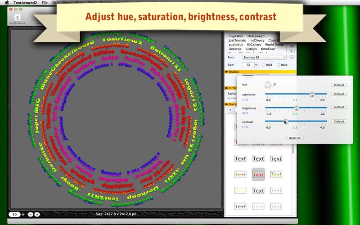The image size is (360, 225).
Task: Click the green 1.3 contrast value
Action: click(295, 127)
